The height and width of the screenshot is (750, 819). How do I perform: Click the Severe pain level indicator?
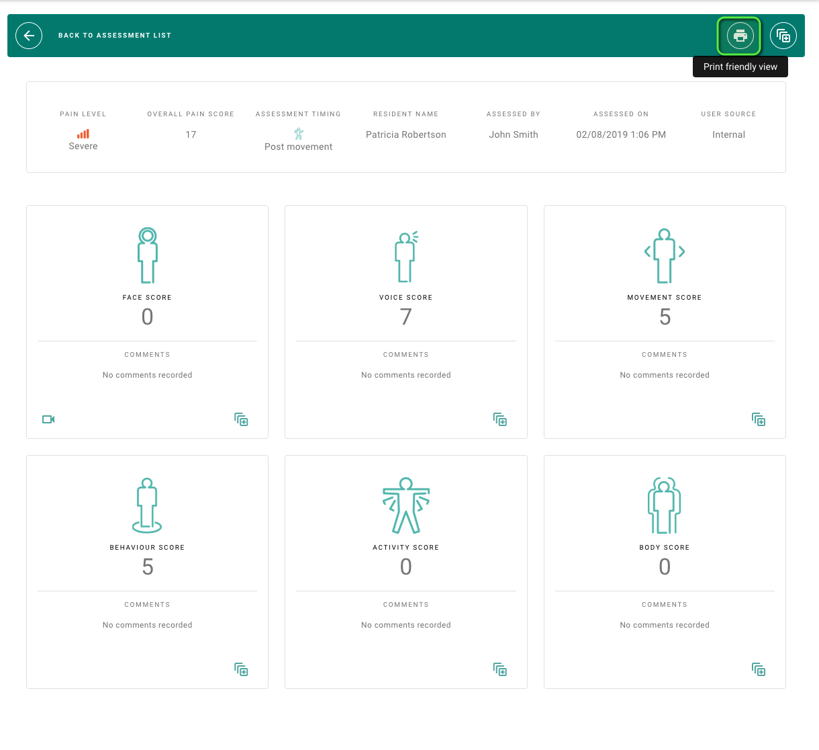[x=83, y=140]
